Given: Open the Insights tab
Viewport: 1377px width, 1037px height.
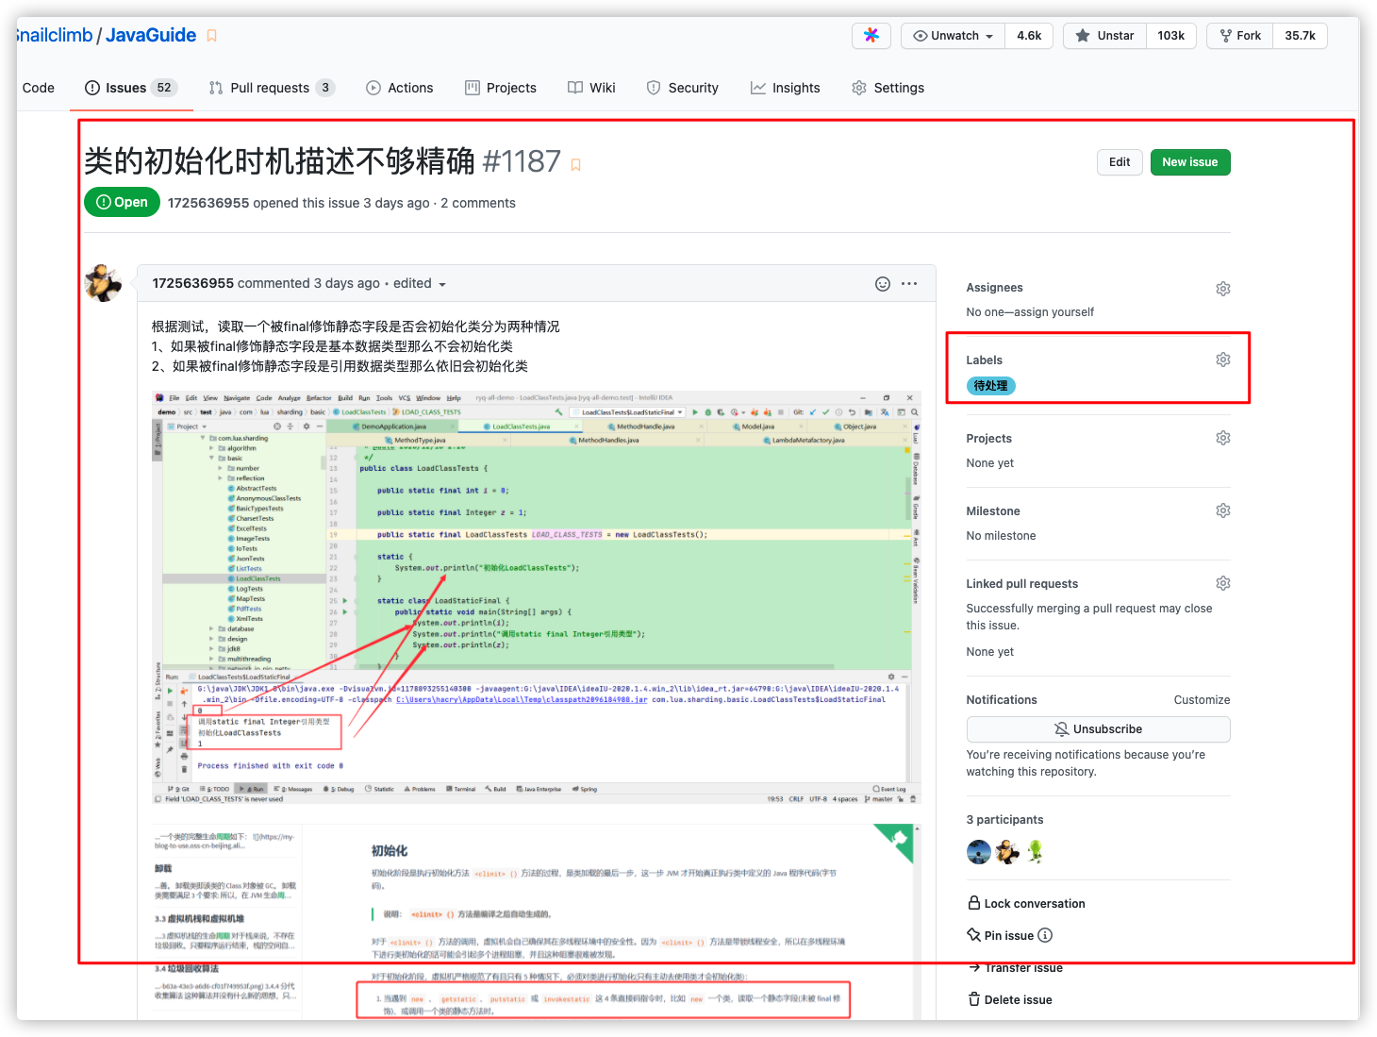Looking at the screenshot, I should [785, 88].
